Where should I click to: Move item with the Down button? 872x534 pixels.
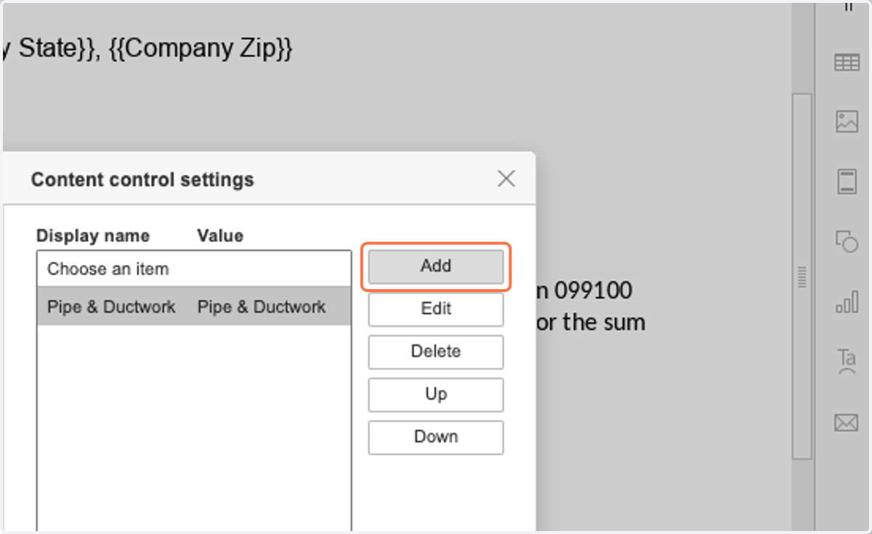tap(436, 437)
